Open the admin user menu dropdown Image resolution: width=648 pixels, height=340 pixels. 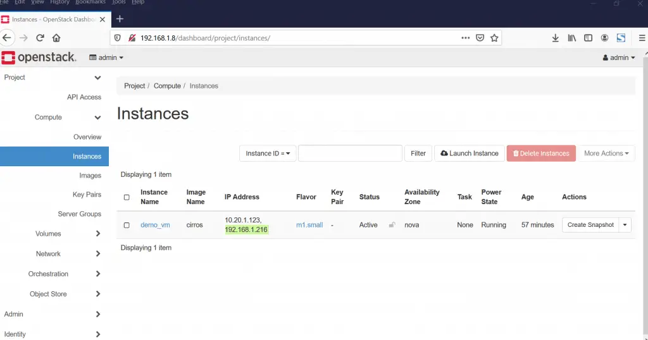[619, 58]
